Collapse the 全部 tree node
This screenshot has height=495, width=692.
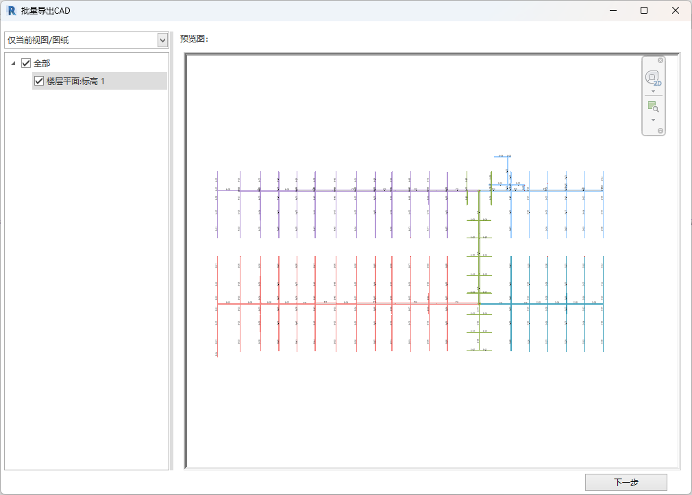pyautogui.click(x=14, y=64)
